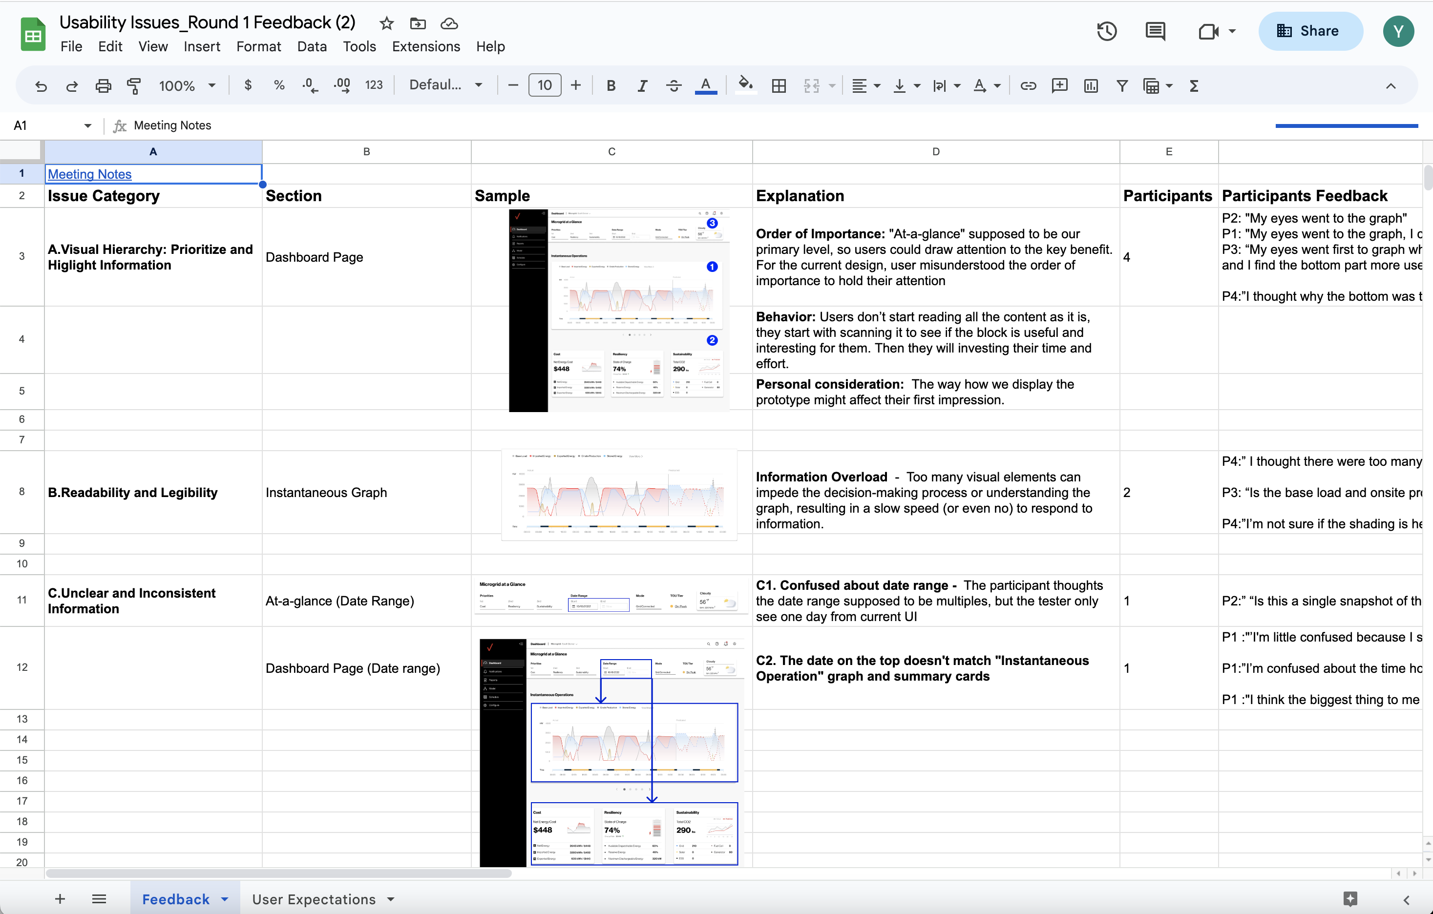Open the Meeting Notes link in A1
Image resolution: width=1433 pixels, height=914 pixels.
coord(89,174)
